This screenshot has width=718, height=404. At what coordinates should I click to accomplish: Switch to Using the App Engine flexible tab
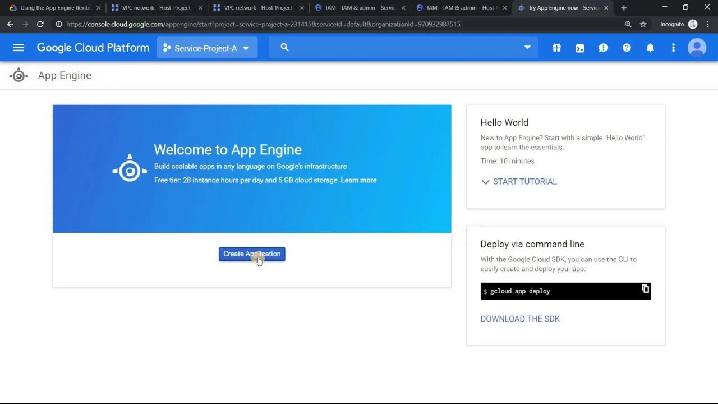[55, 8]
